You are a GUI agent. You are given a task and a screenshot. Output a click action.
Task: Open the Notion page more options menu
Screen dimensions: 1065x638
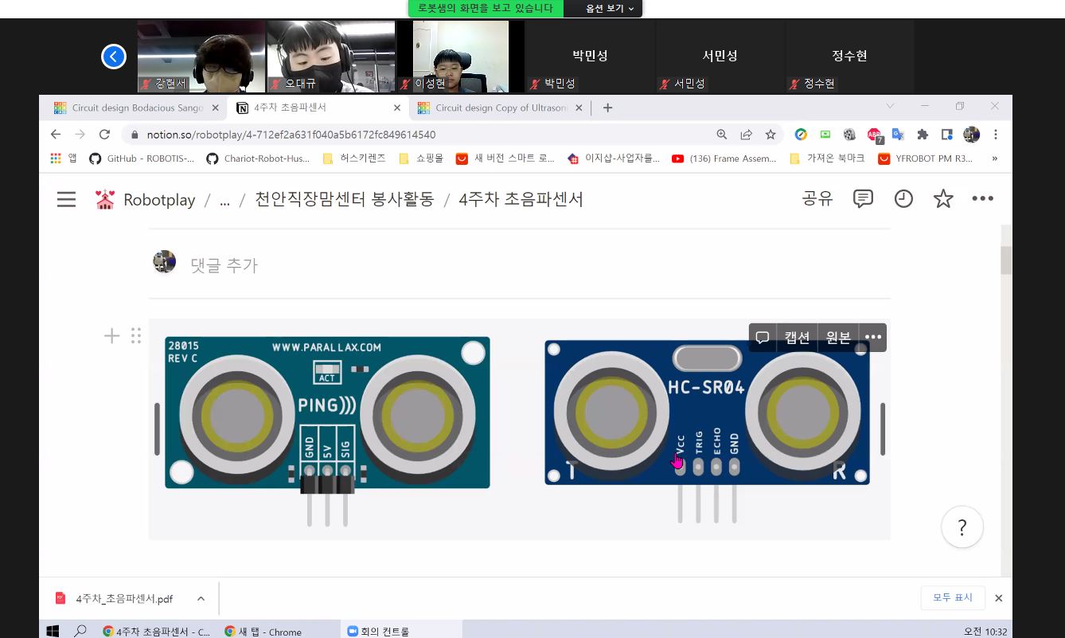(983, 199)
